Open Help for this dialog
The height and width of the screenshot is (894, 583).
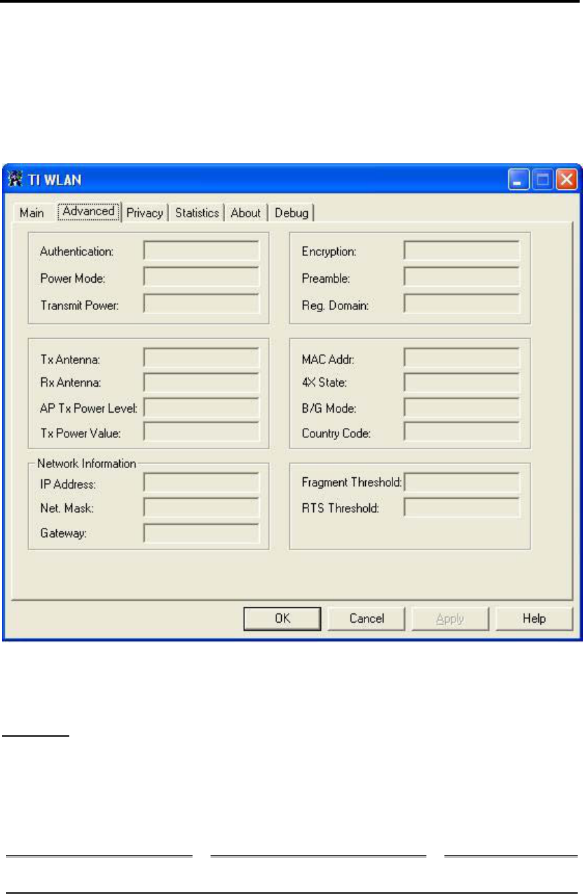click(534, 619)
